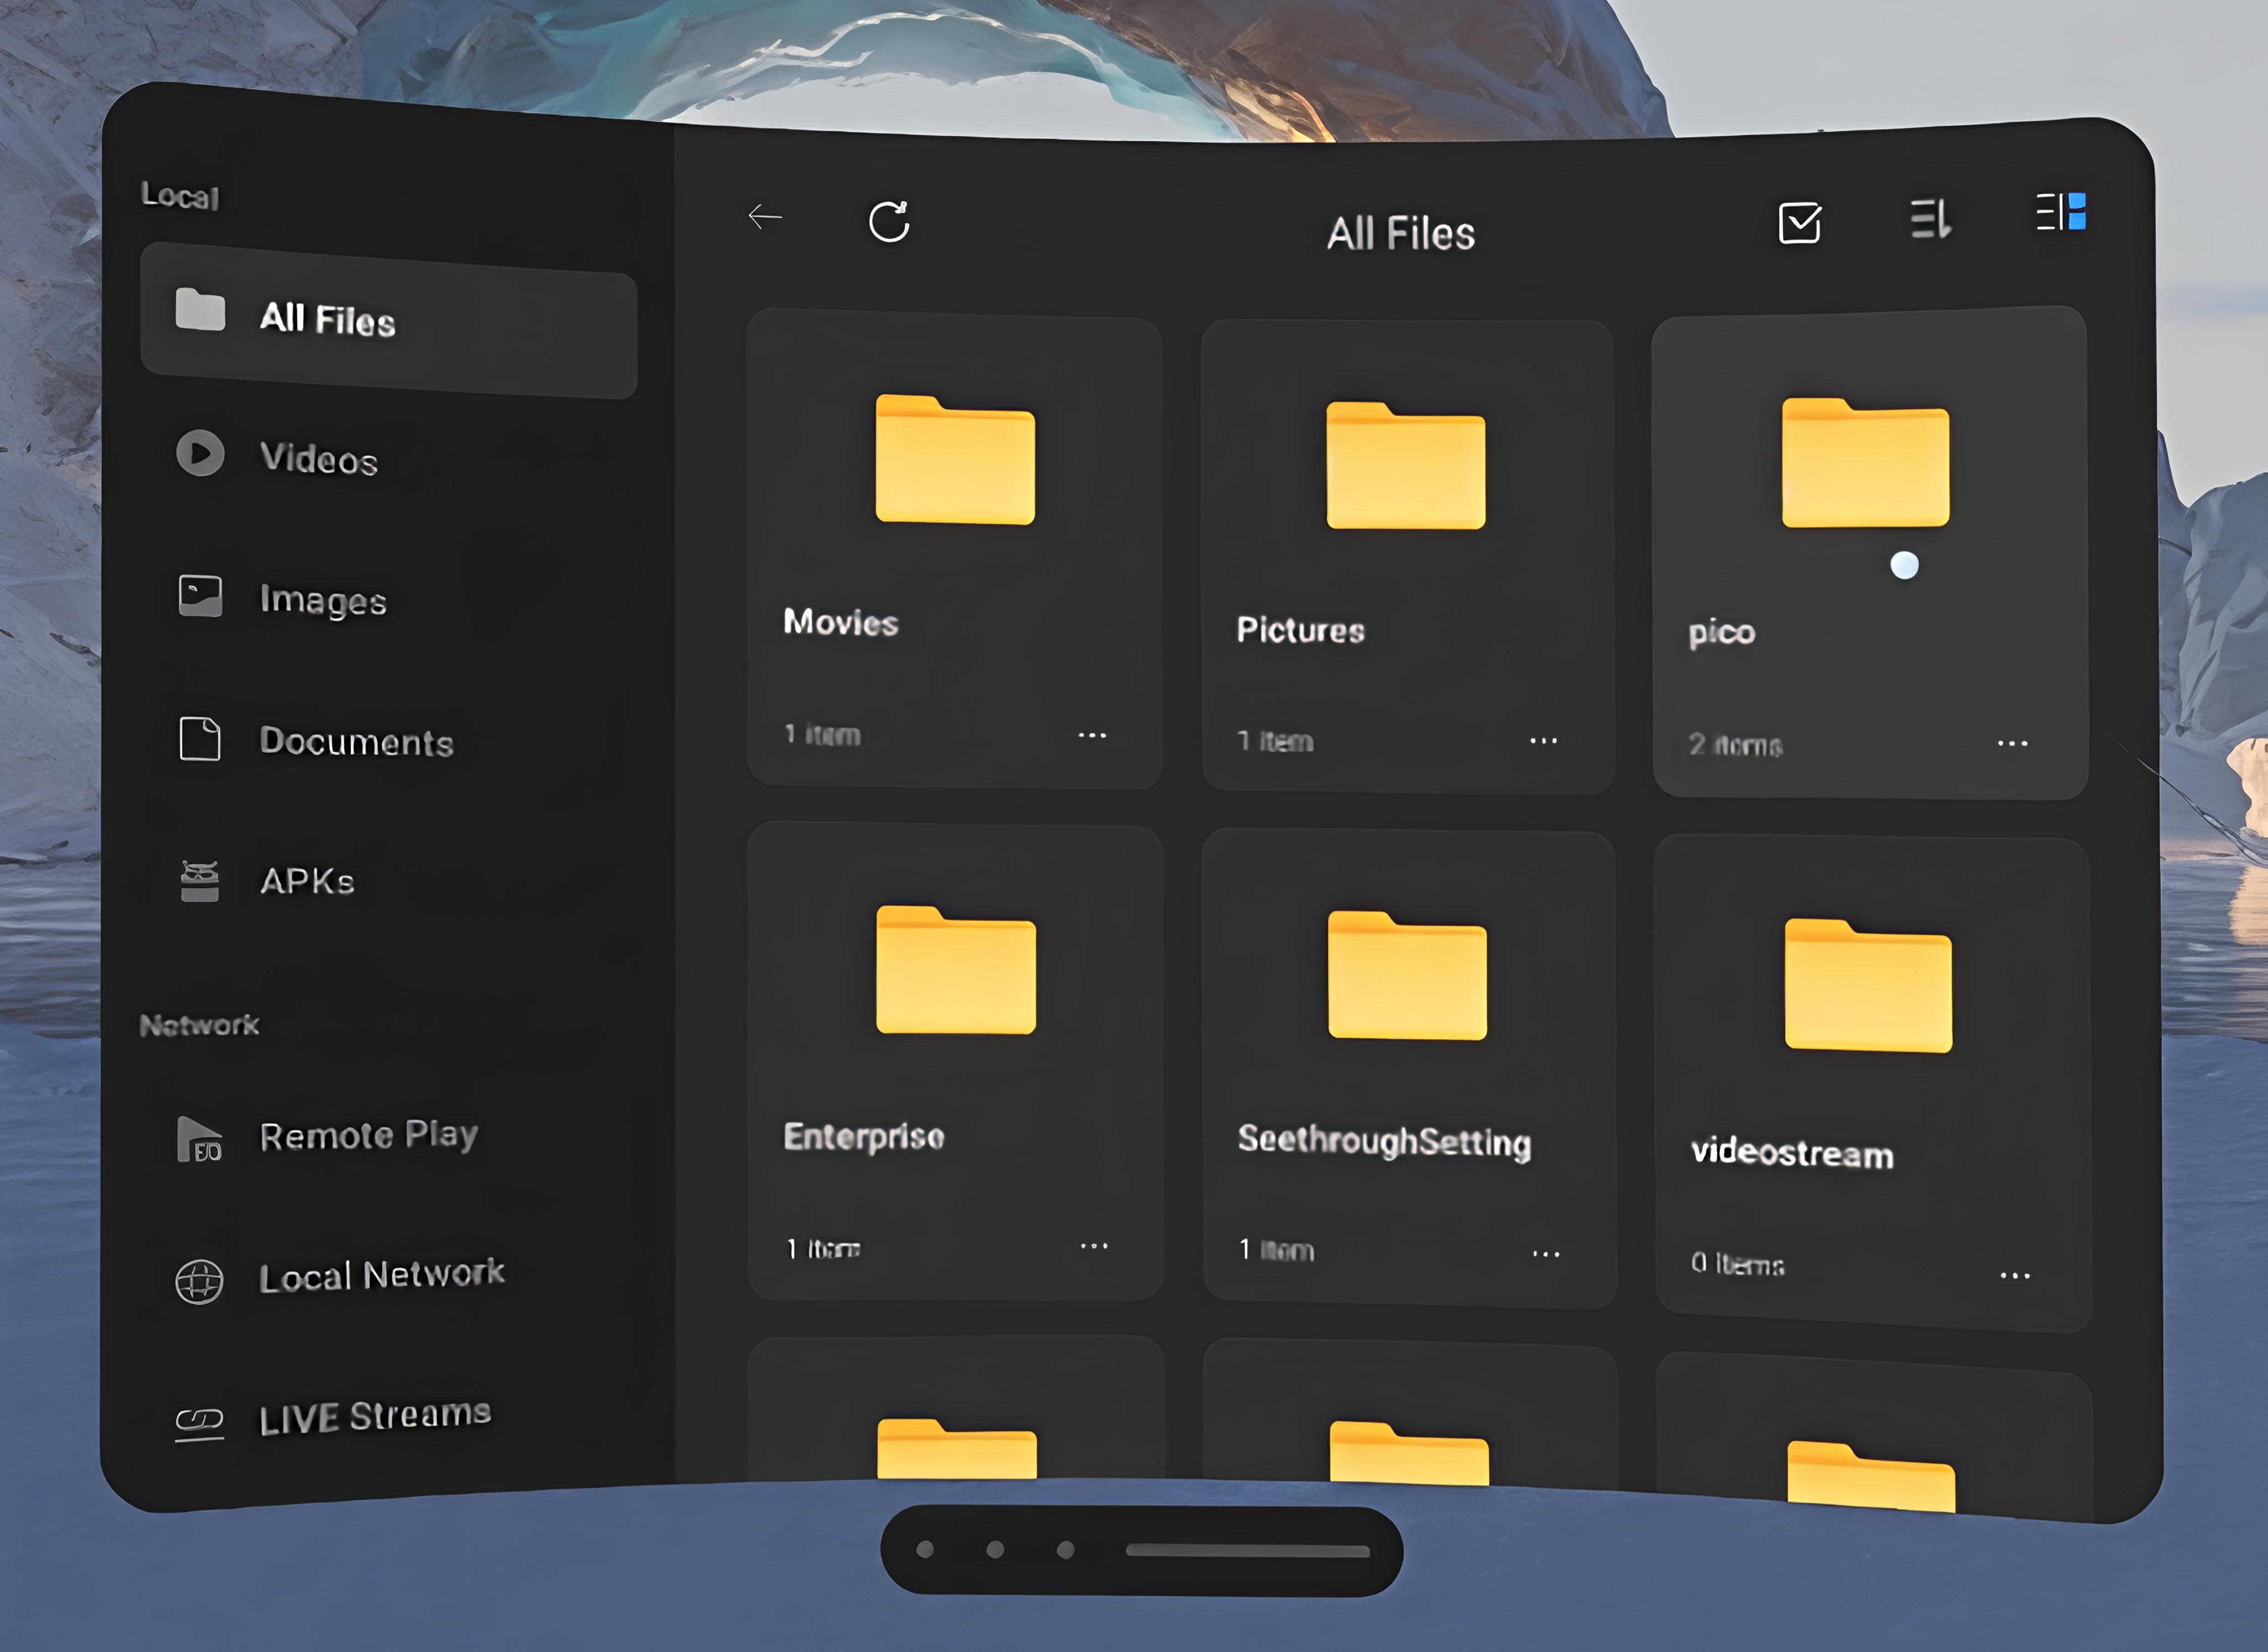Click the "1 item" count under Pictures
The width and height of the screenshot is (2268, 1652).
click(1275, 741)
